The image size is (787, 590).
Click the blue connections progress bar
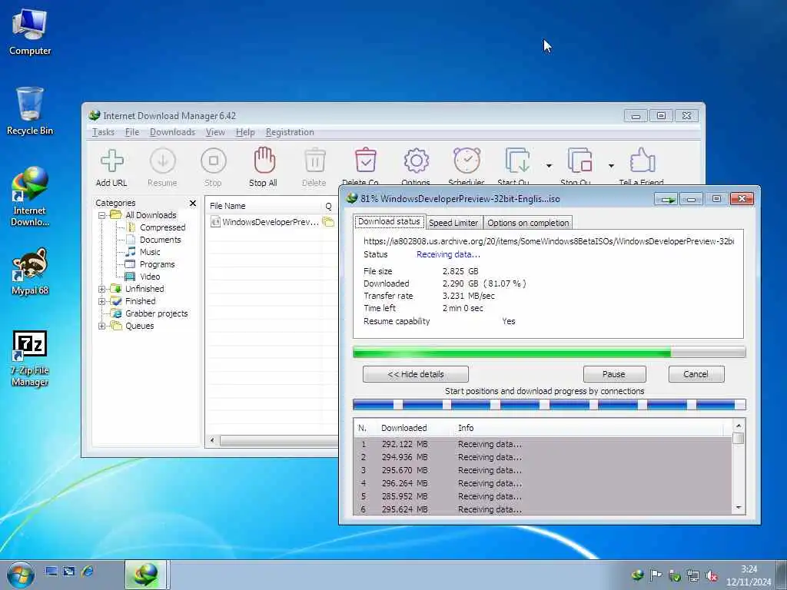549,404
